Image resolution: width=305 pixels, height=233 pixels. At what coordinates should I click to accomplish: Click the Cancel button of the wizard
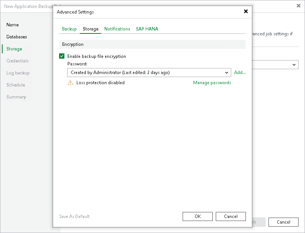[x=283, y=222]
